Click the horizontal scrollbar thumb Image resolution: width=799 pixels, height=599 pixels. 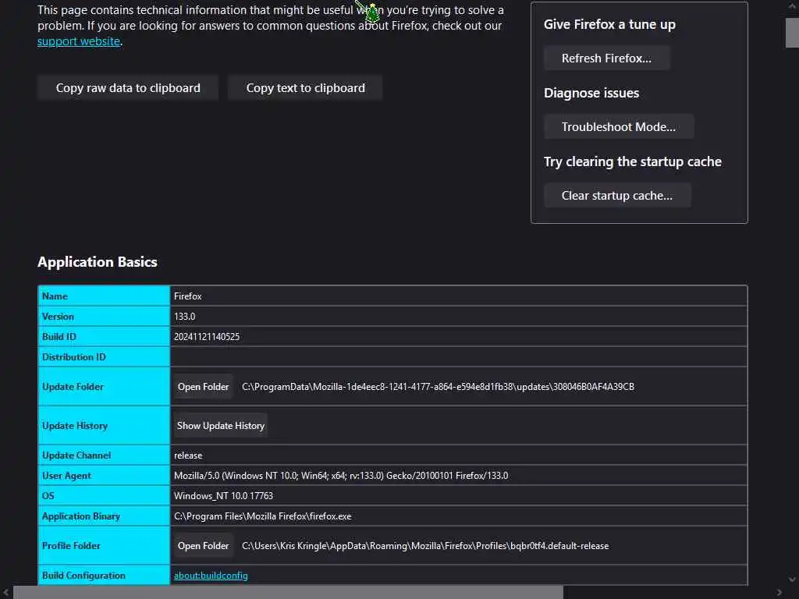[x=289, y=593]
